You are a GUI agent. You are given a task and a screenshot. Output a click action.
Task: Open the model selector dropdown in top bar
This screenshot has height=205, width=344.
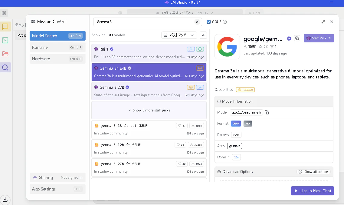pyautogui.click(x=185, y=13)
